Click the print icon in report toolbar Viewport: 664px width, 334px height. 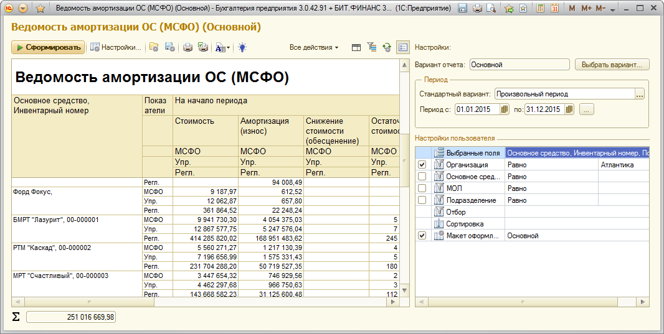point(187,47)
